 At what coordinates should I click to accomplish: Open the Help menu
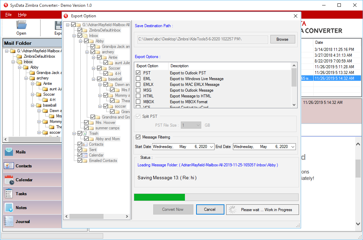point(22,15)
